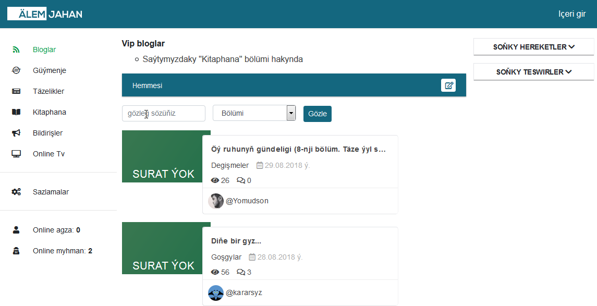
Task: Open Sazlamalar settings
Action: coord(51,192)
